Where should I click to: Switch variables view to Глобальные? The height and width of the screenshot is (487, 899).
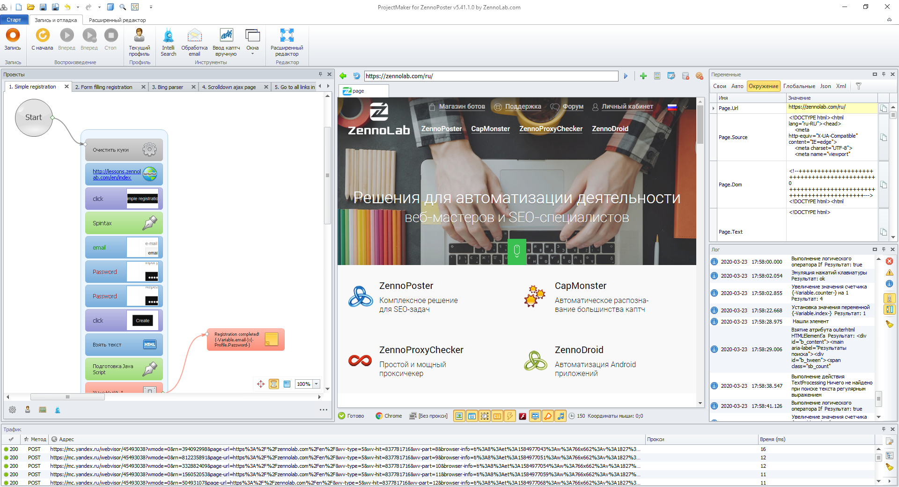pyautogui.click(x=799, y=86)
